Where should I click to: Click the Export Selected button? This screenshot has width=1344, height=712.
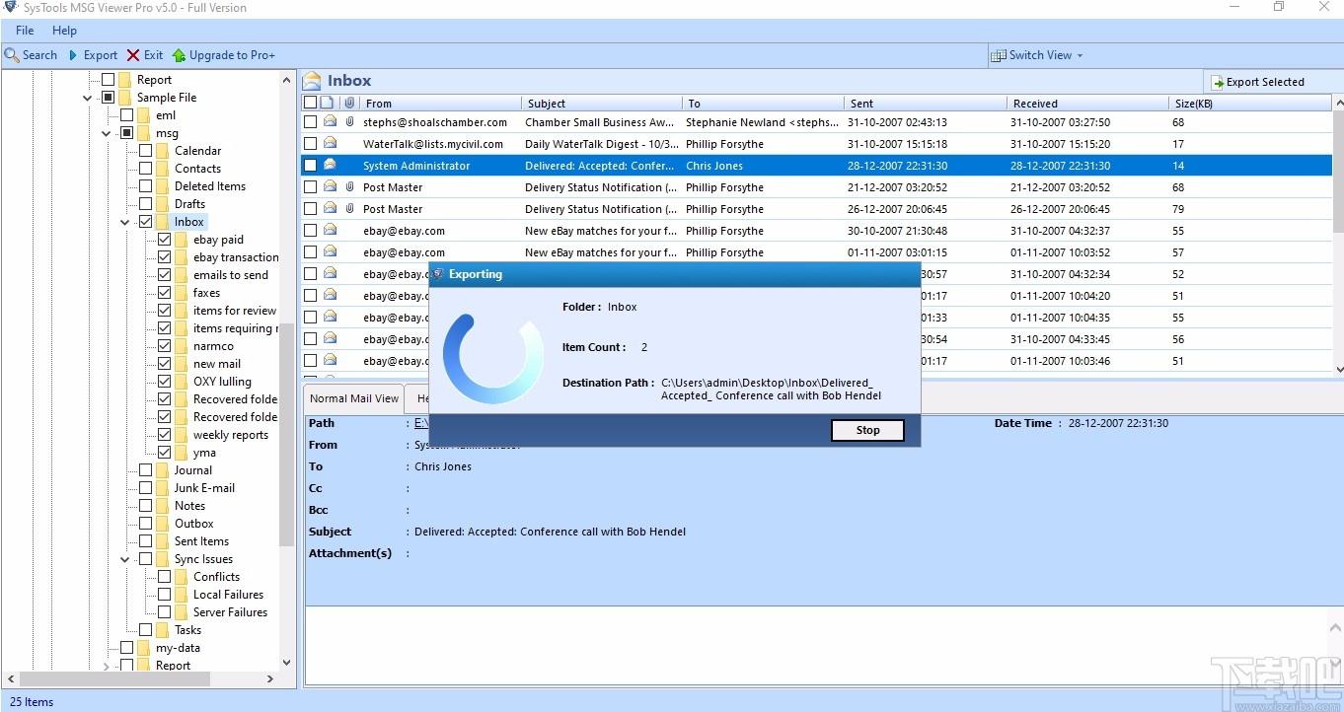pos(1257,82)
